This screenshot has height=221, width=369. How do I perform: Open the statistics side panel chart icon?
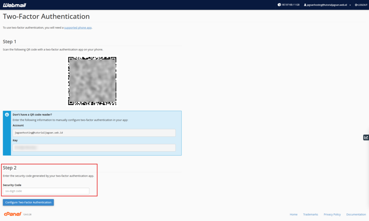pos(366,137)
